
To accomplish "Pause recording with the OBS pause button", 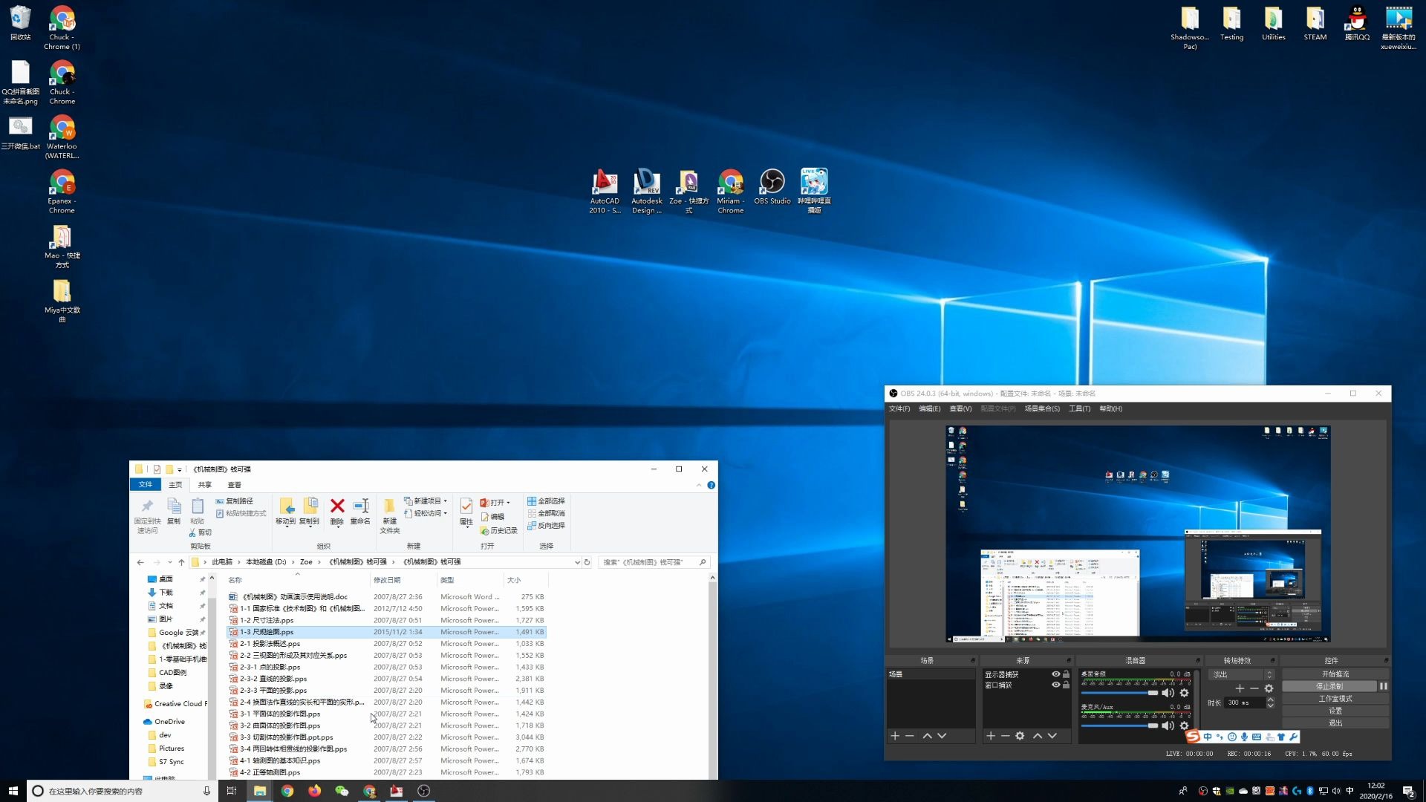I will 1383,686.
